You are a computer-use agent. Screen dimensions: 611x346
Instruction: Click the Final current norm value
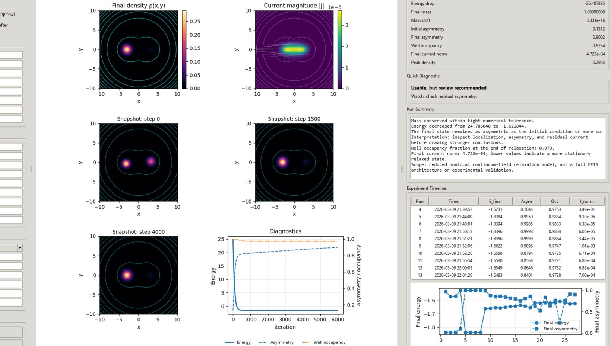(596, 54)
